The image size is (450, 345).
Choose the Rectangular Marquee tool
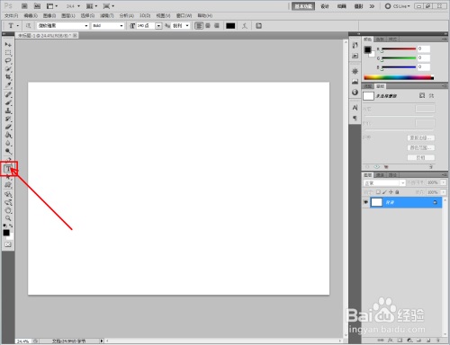coord(8,53)
